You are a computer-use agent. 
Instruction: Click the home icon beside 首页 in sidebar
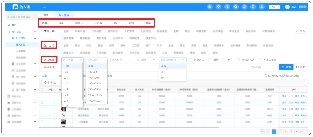click(9, 25)
